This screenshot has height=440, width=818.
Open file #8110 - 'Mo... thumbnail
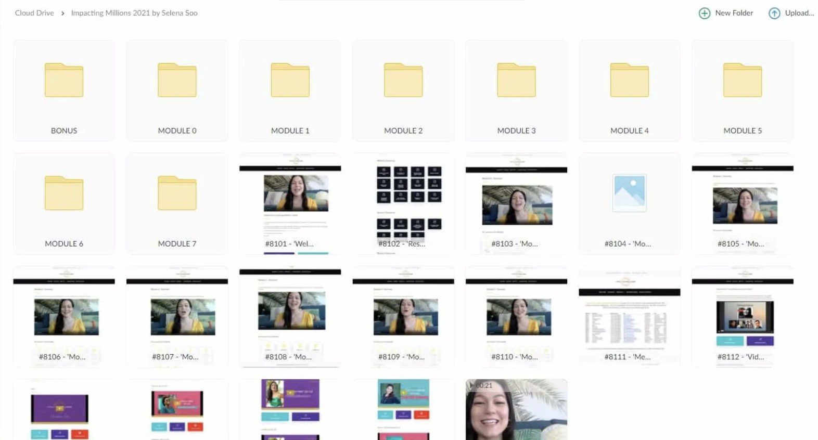tap(516, 317)
